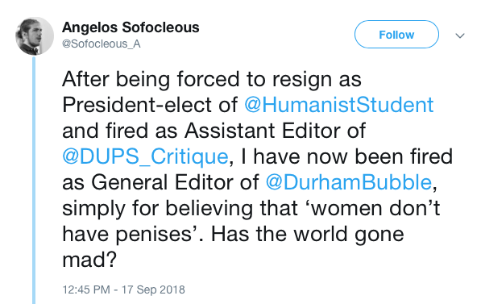Open Angelos Sofocleous's profile photo

tap(35, 36)
